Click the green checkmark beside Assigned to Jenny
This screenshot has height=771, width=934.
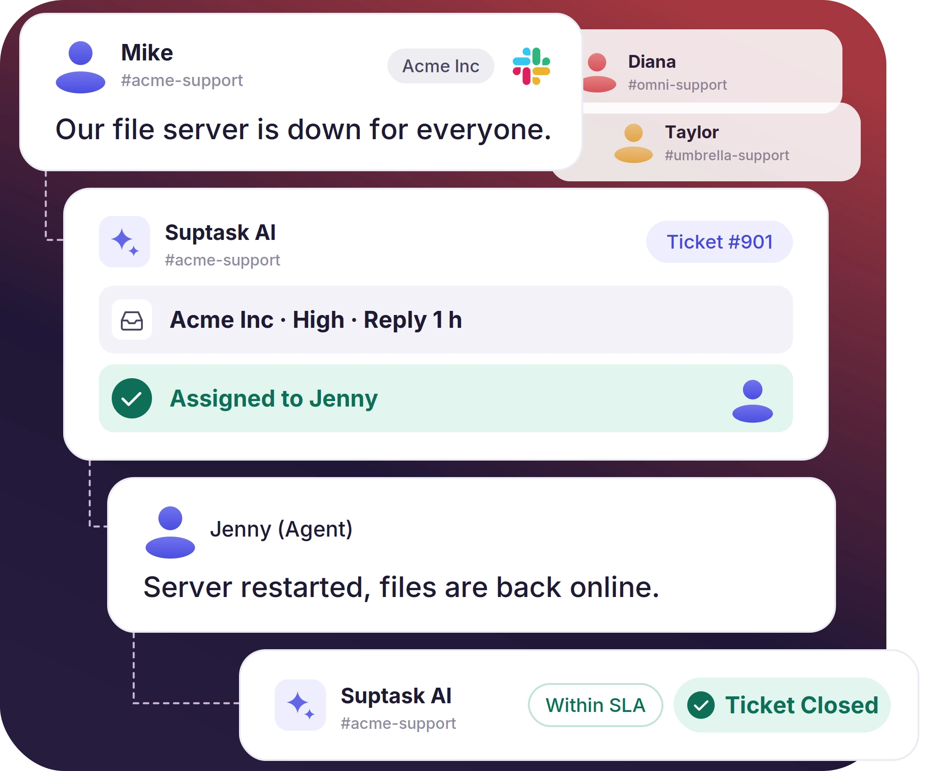tap(132, 398)
